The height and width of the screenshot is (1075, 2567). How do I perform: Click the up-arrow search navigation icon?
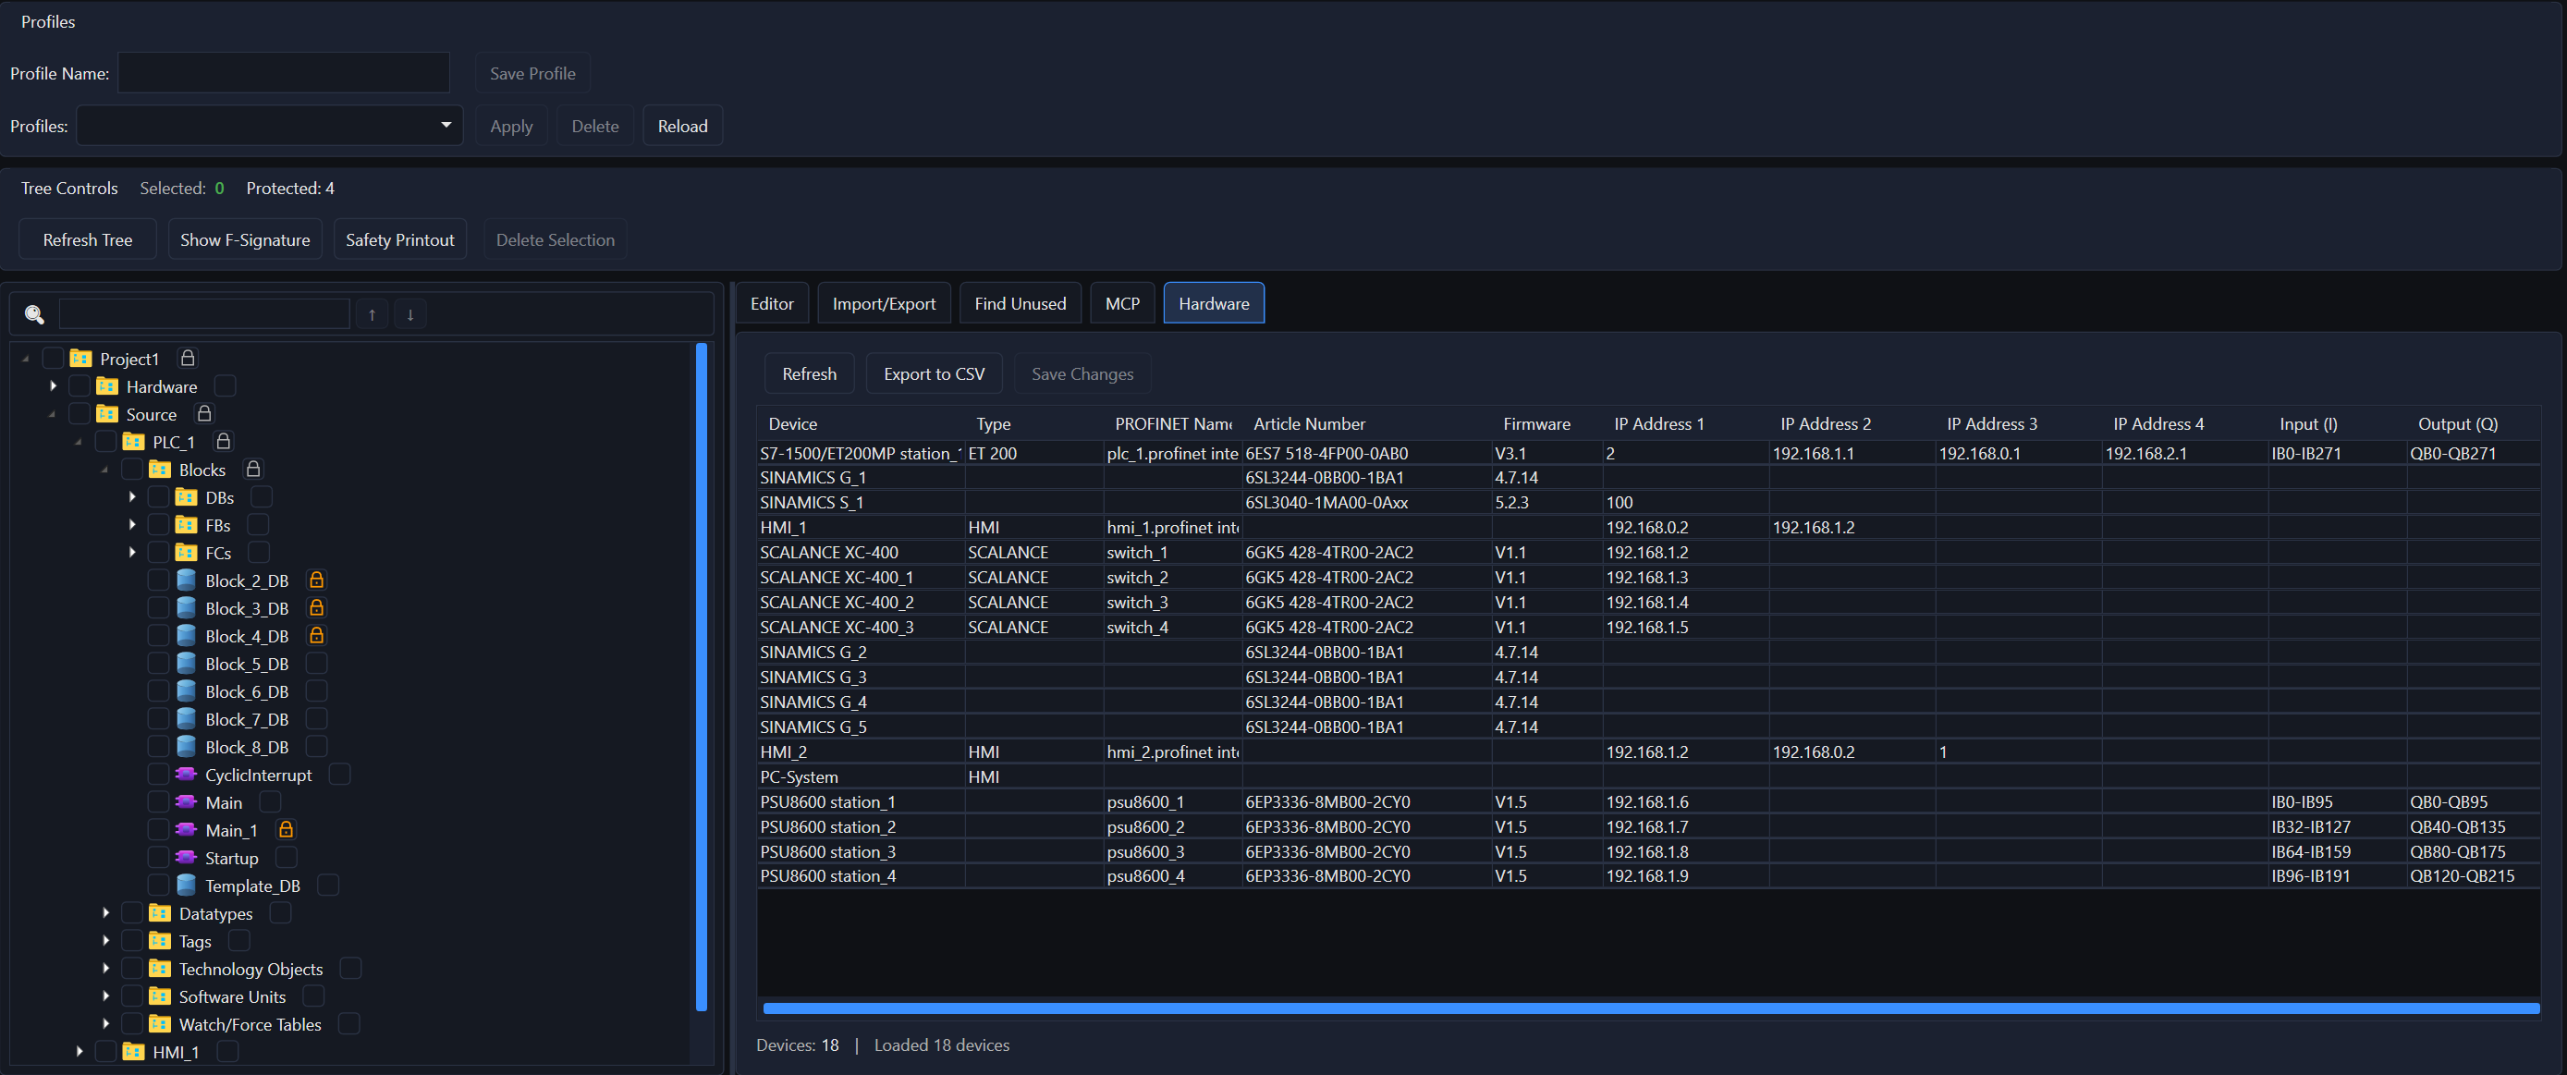pos(372,312)
